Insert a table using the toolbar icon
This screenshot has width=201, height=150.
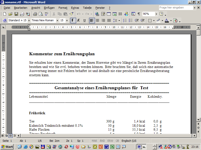(x=109, y=14)
